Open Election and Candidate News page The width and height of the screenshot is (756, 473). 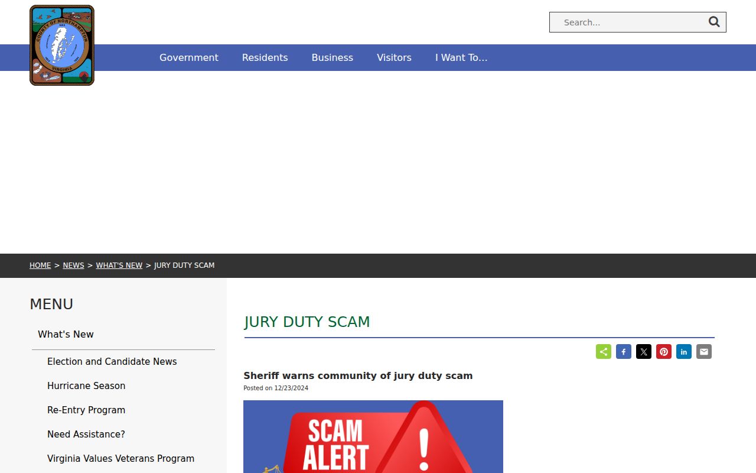(112, 362)
